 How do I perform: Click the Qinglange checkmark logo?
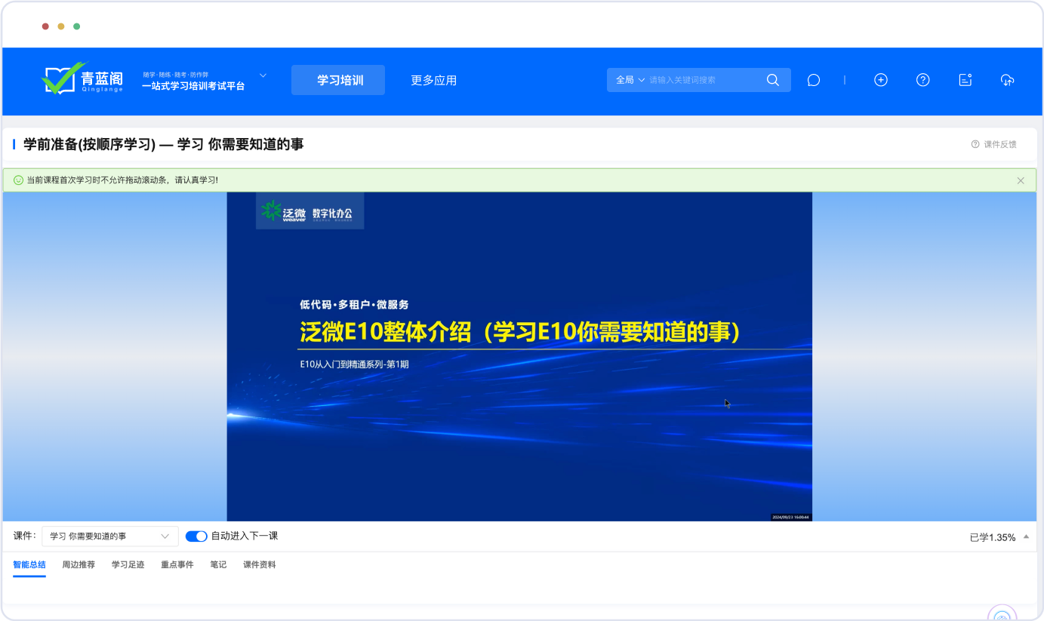tap(64, 79)
